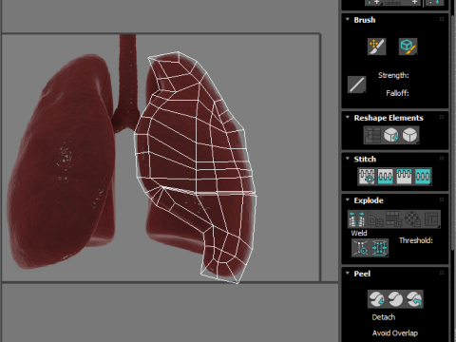Click the Peel rollout grip handle
Image resolution: width=456 pixels, height=342 pixels.
[x=442, y=273]
